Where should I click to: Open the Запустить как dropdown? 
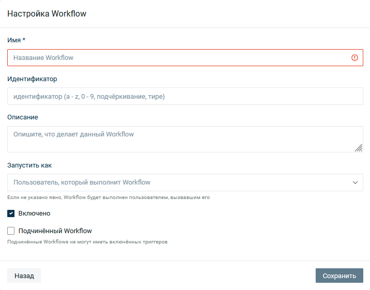[x=185, y=182]
